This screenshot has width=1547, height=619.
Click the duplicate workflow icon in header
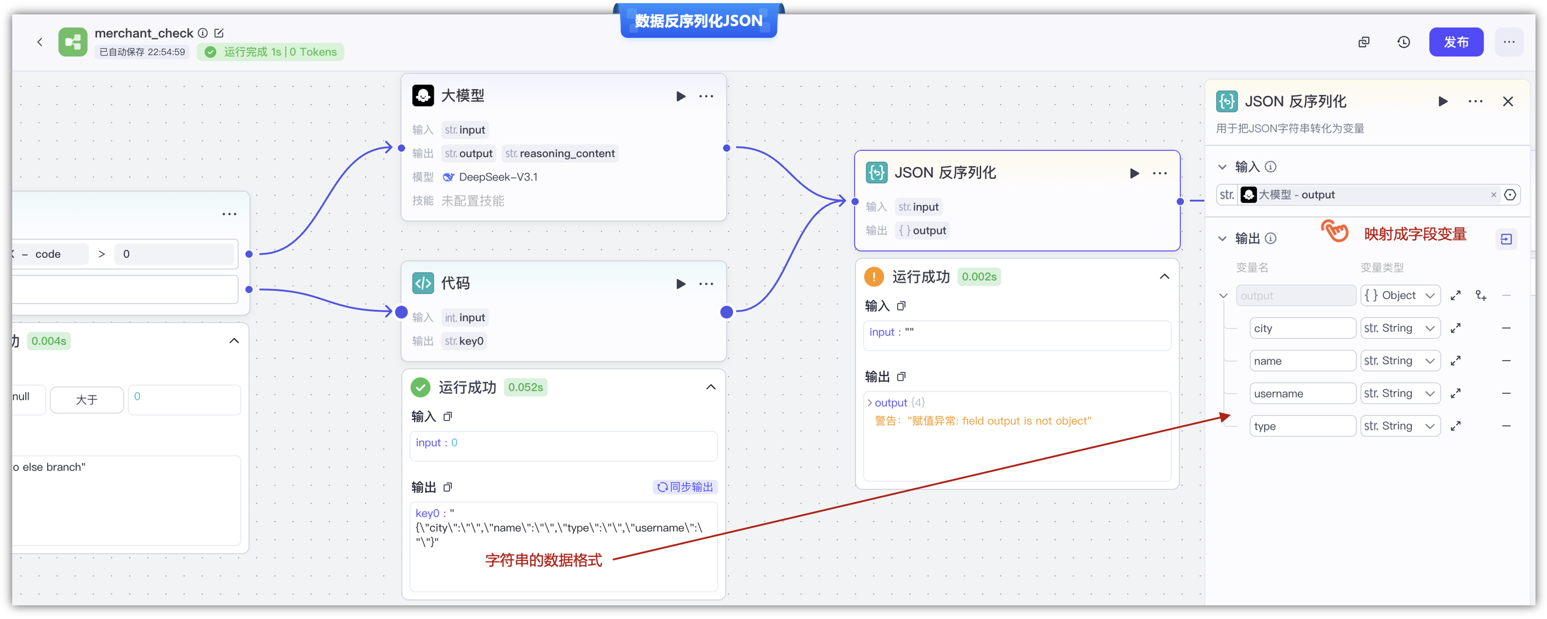tap(1364, 43)
